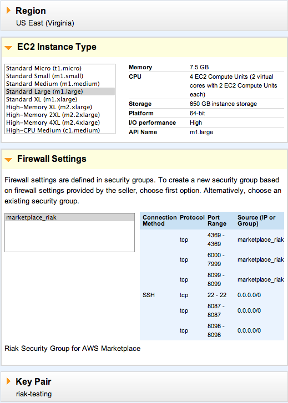Click riak-testing key pair name
Screen dimensions: 288x403
point(34,394)
